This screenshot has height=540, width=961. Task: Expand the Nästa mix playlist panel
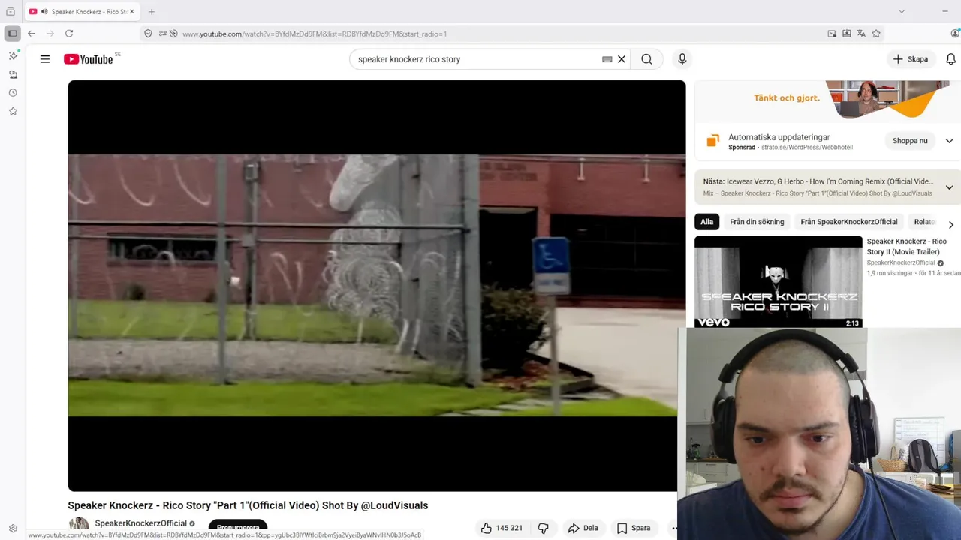click(x=949, y=187)
